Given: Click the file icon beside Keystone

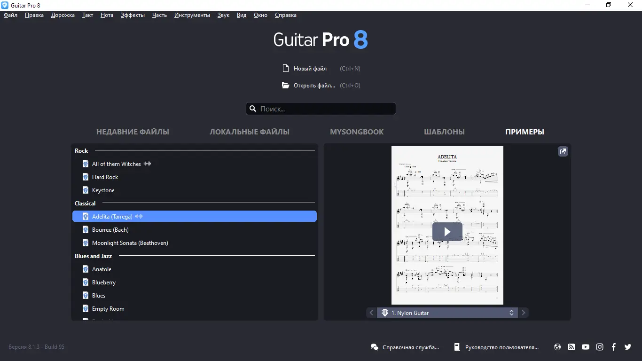Looking at the screenshot, I should 86,190.
